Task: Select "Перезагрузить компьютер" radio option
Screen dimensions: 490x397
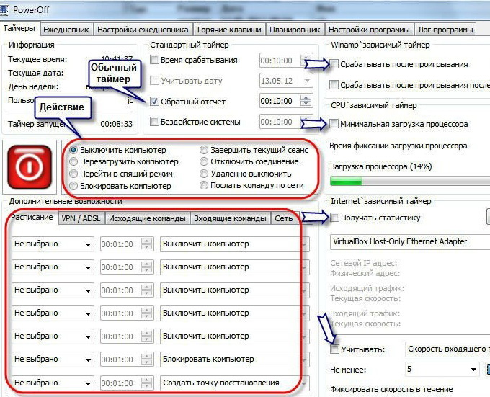Action: (x=74, y=162)
